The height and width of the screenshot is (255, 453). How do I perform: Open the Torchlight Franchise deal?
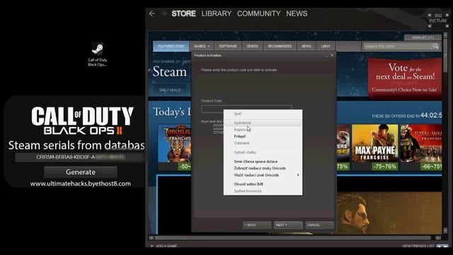pyautogui.click(x=175, y=147)
